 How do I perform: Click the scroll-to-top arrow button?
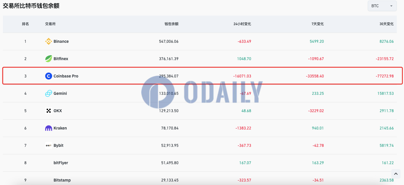pos(396,174)
